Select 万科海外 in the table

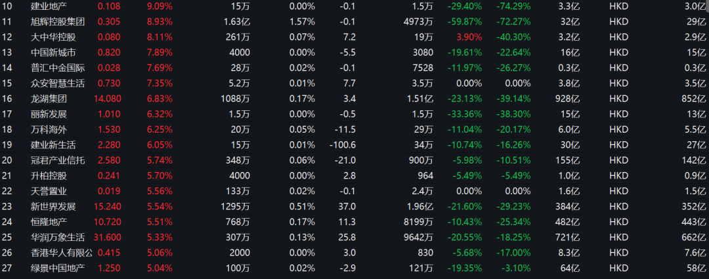coord(49,129)
